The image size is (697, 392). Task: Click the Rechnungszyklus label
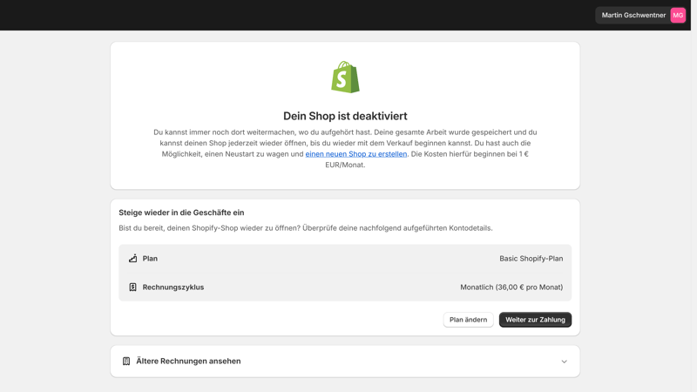click(173, 287)
